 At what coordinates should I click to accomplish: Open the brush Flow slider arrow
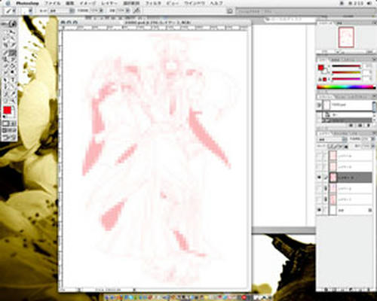pos(128,11)
